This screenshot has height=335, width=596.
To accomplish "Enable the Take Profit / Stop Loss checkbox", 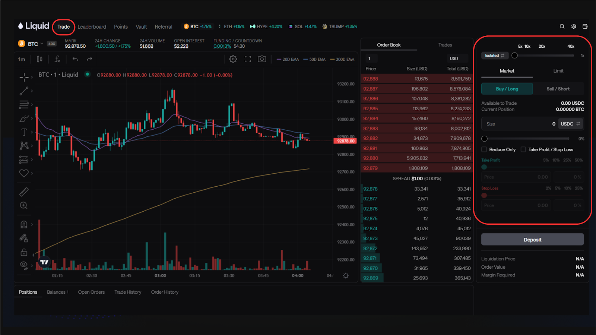I will point(523,149).
